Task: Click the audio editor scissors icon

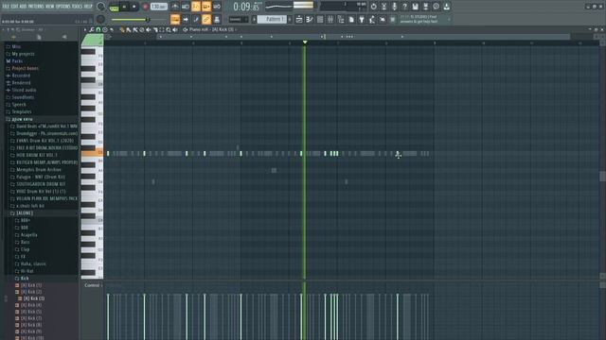Action: [383, 7]
